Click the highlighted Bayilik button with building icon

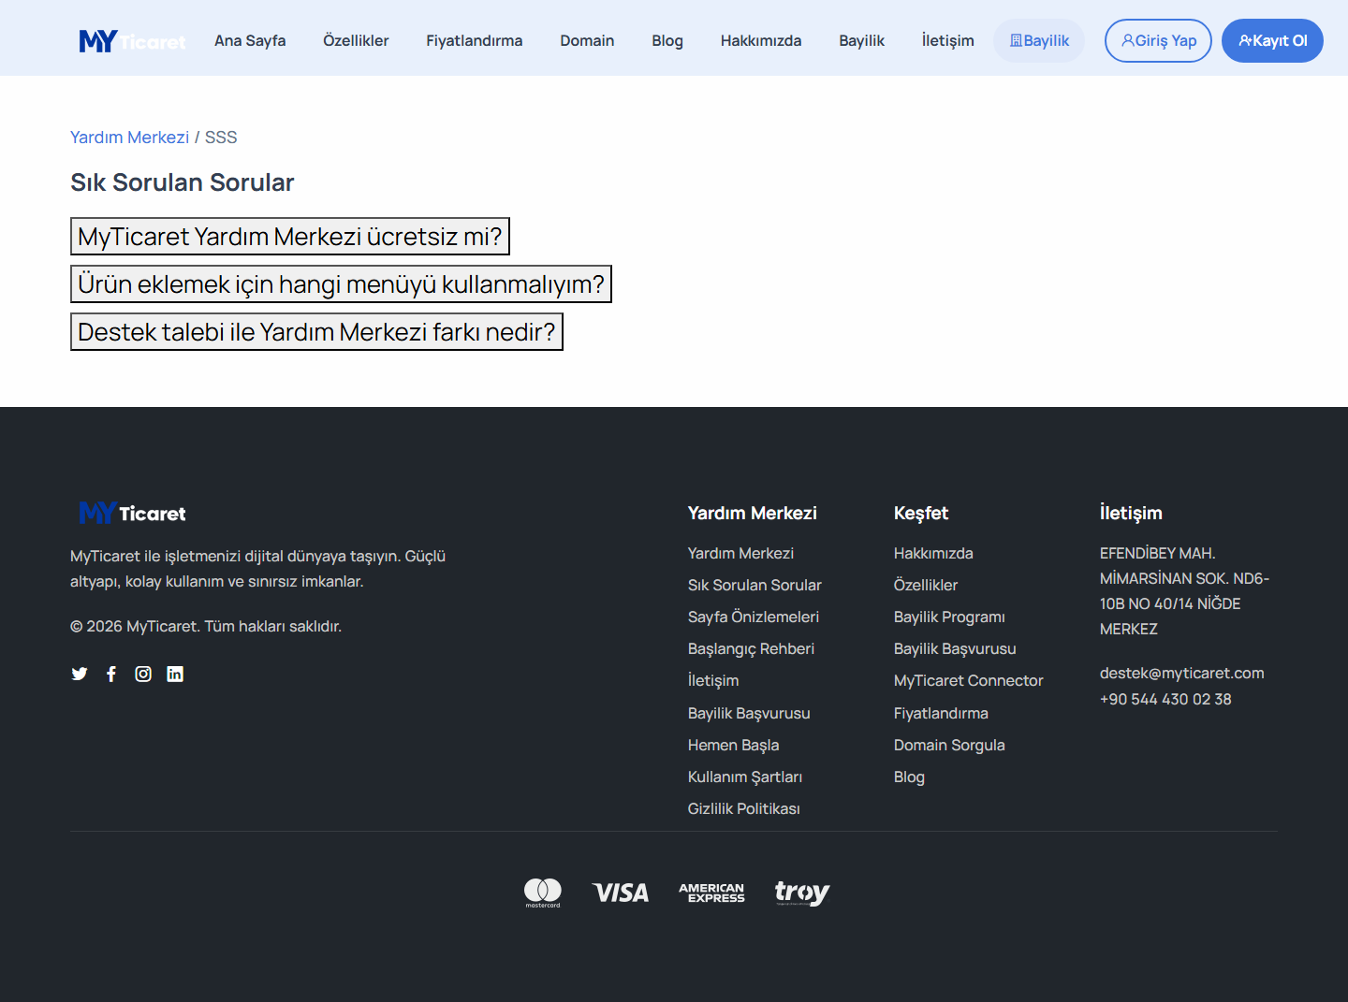tap(1039, 41)
